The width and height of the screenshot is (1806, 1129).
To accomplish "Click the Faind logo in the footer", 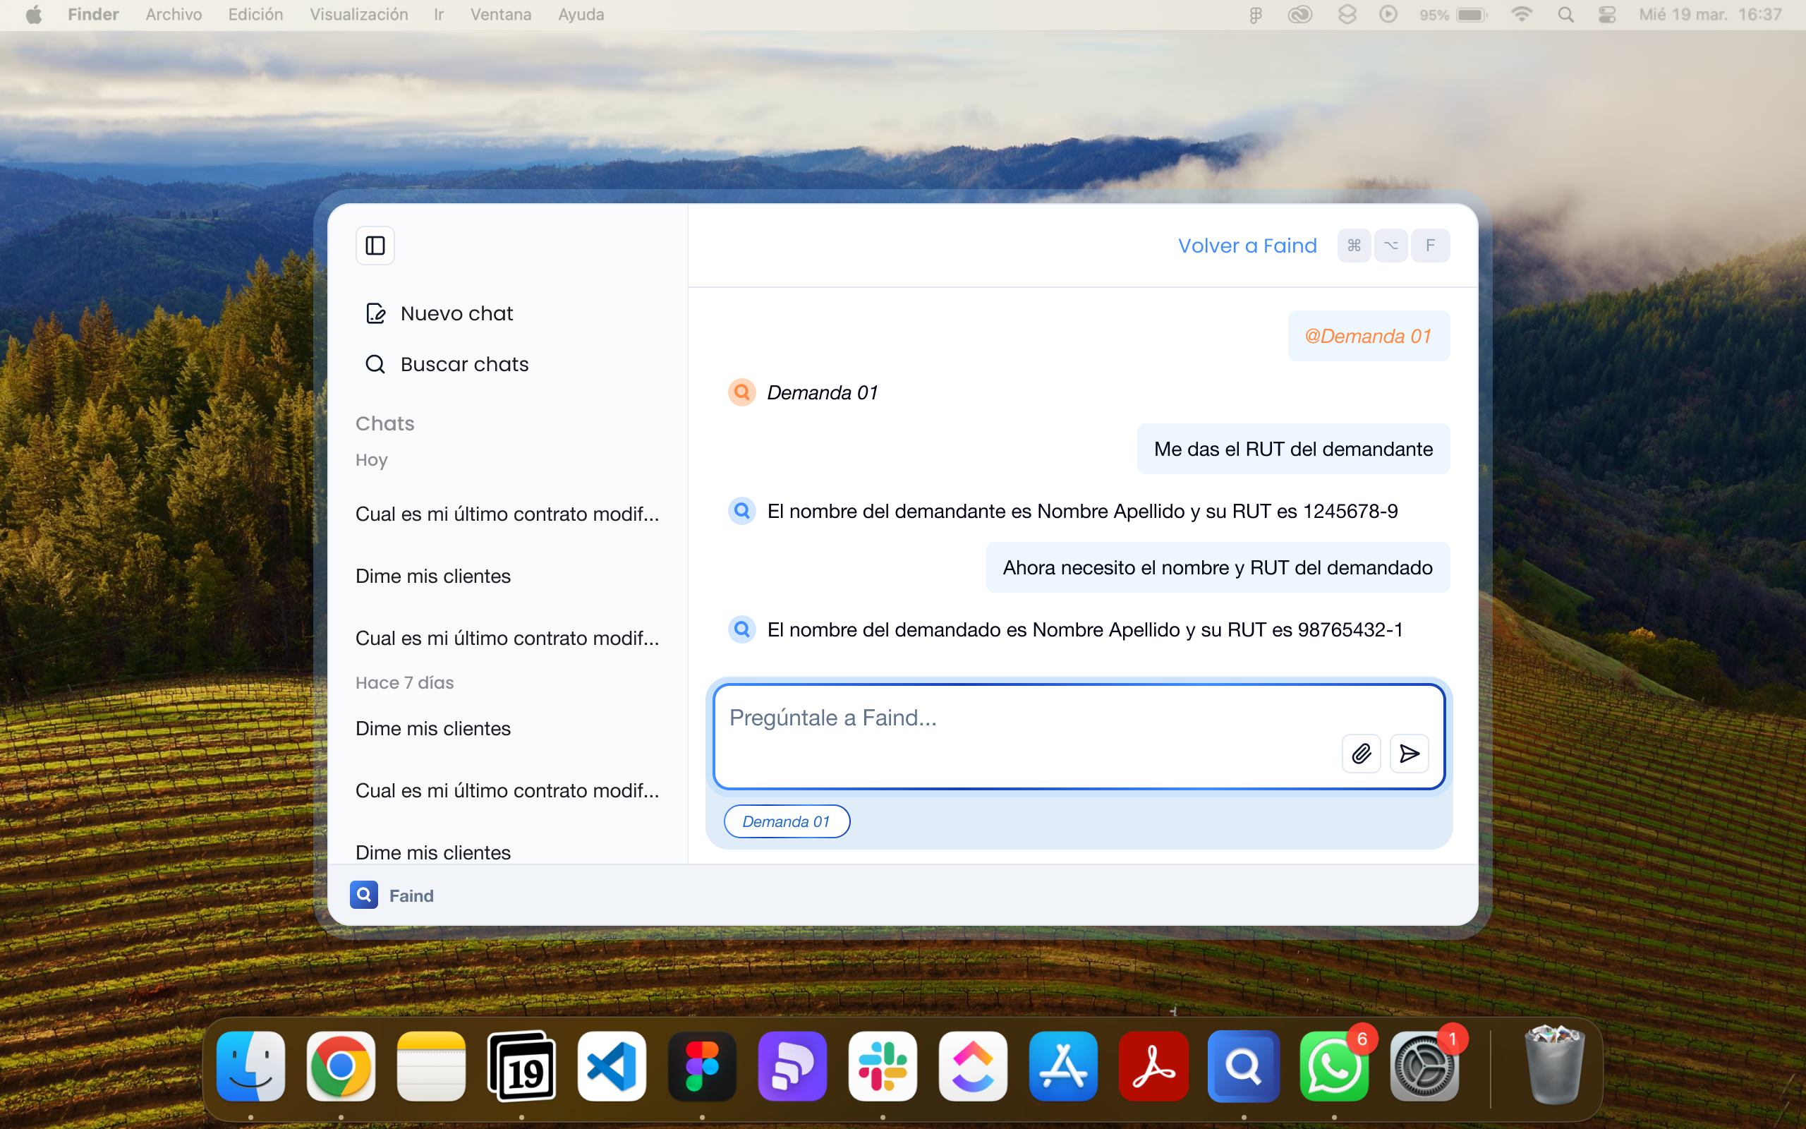I will pyautogui.click(x=364, y=895).
